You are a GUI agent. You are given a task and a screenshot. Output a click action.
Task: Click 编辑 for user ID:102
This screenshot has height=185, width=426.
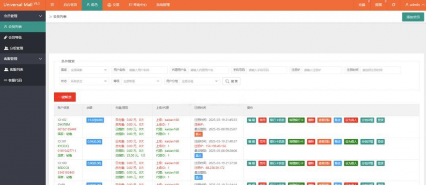pos(251,120)
